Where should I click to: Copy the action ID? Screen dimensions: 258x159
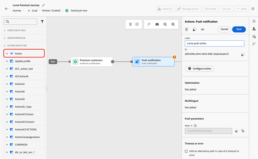pyautogui.click(x=243, y=54)
